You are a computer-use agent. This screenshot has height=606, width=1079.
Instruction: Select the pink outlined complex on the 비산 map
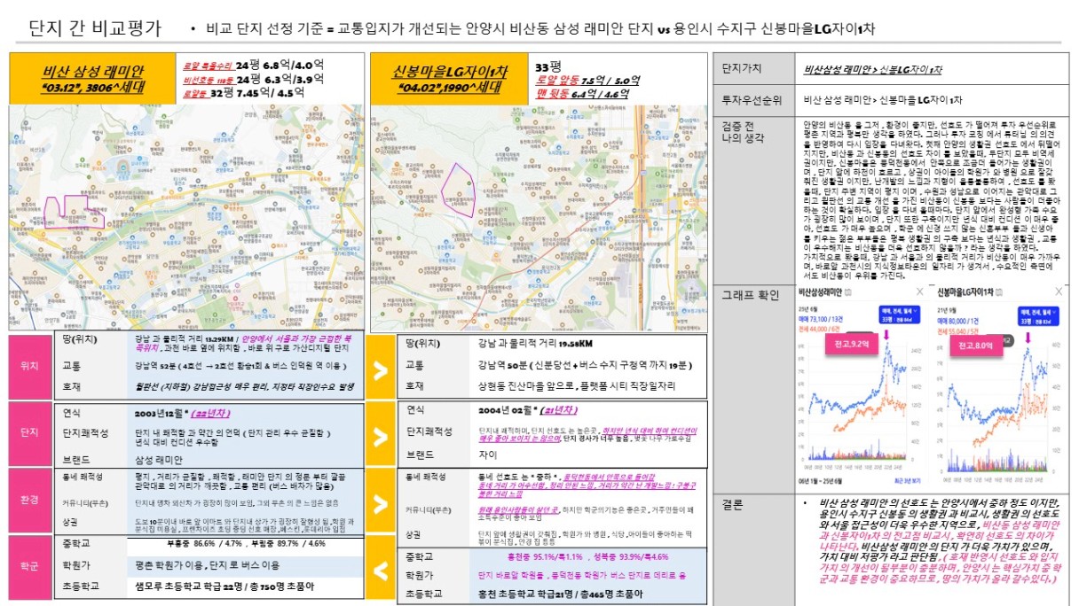coord(75,211)
